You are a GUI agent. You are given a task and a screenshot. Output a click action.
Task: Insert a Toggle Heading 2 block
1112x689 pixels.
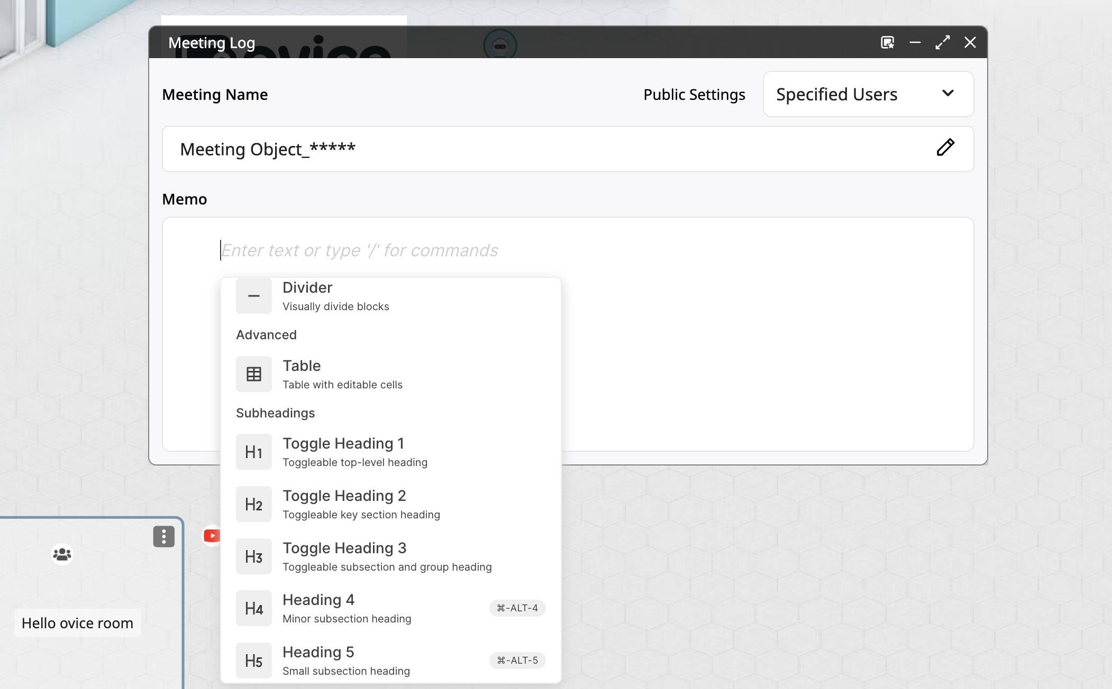[x=390, y=504]
